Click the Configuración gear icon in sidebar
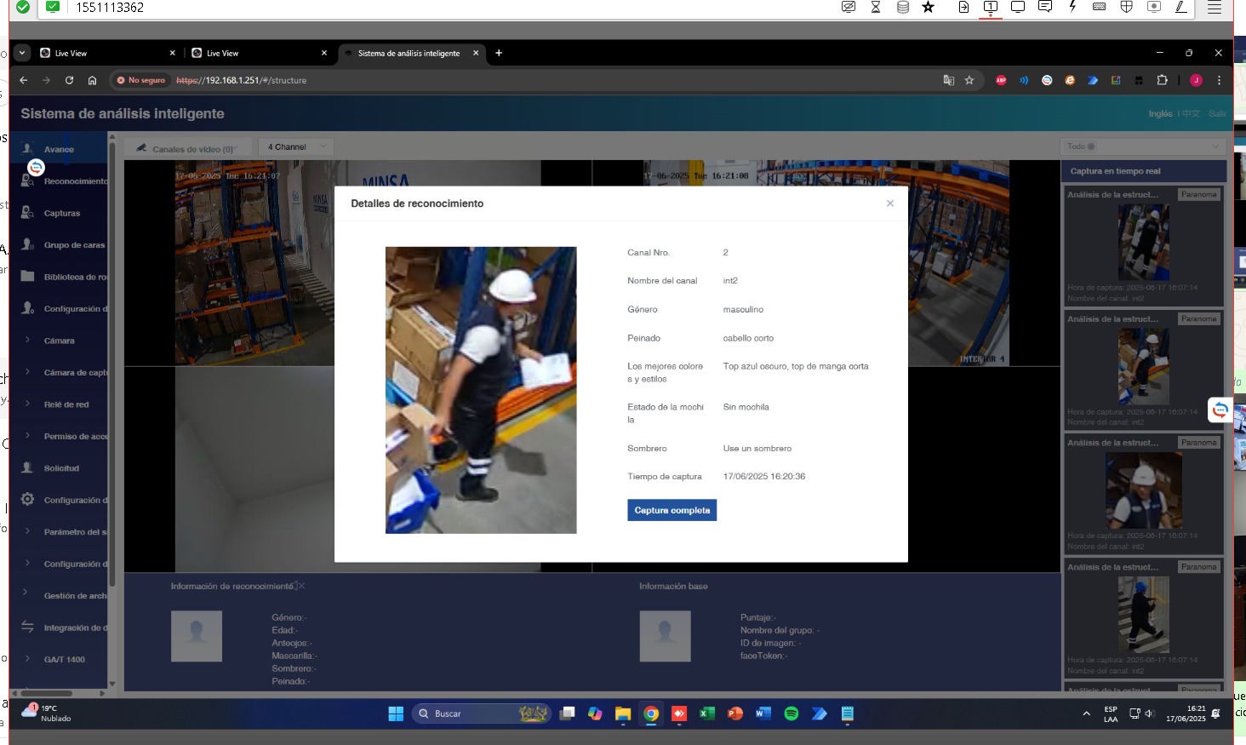This screenshot has height=745, width=1246. point(27,500)
